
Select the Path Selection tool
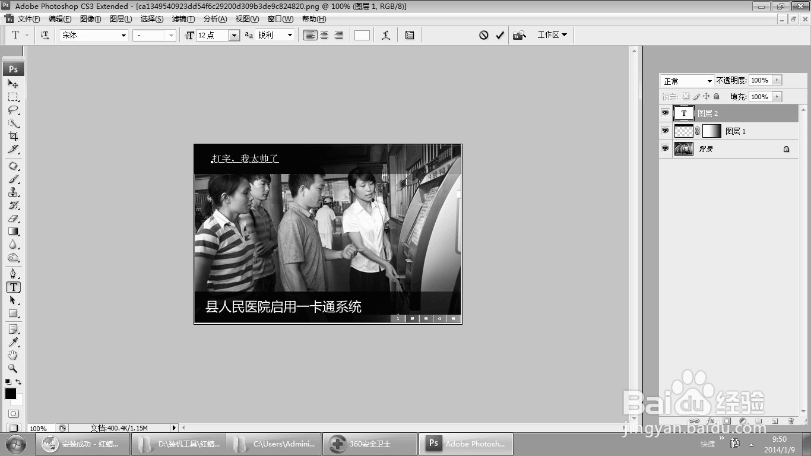[x=13, y=300]
